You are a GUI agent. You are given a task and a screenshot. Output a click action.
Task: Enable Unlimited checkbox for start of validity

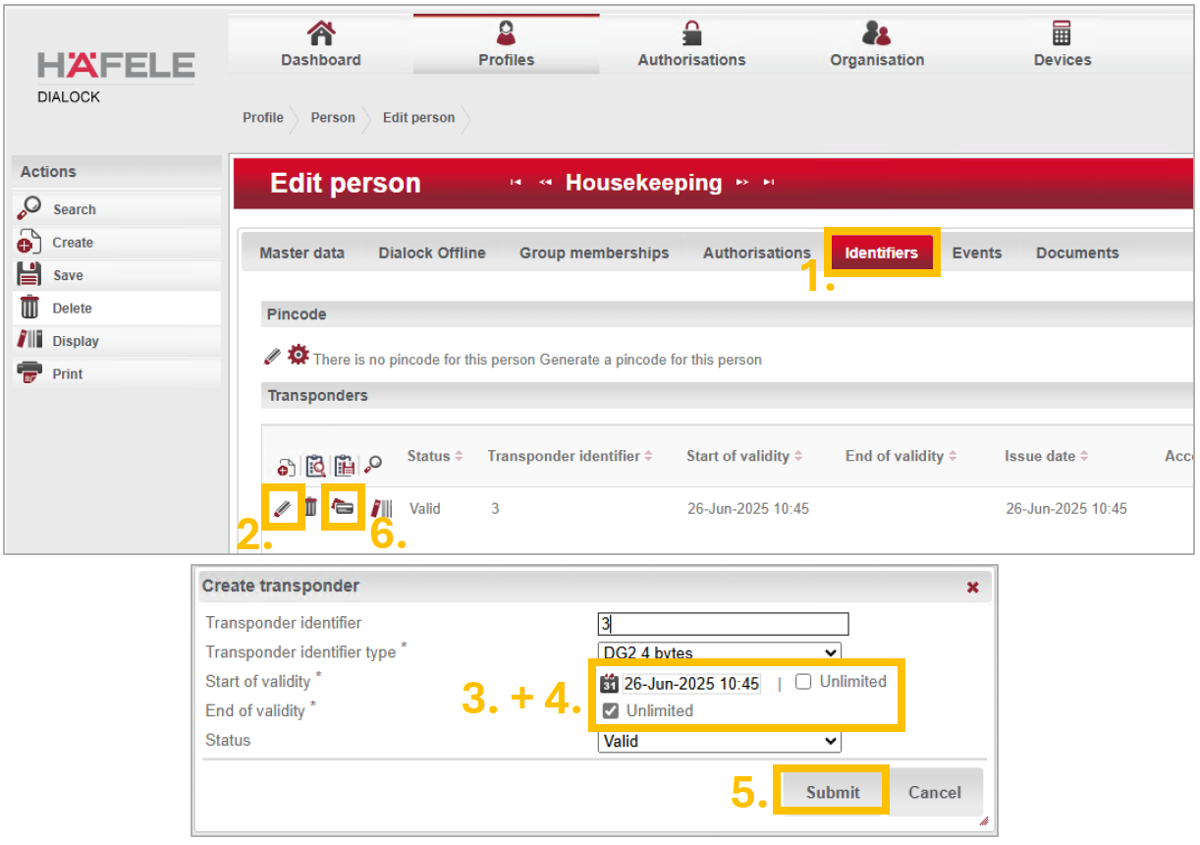pos(803,682)
